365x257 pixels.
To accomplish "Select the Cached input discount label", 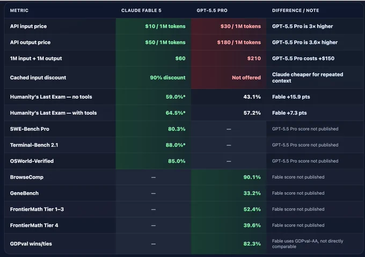I will 38,78.
